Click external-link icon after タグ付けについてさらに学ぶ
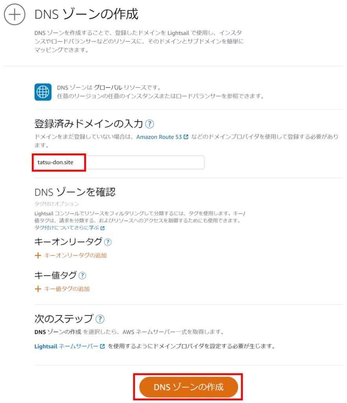This screenshot has height=403, width=347. (103, 228)
